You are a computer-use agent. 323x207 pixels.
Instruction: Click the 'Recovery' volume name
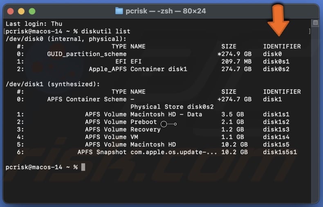146,130
